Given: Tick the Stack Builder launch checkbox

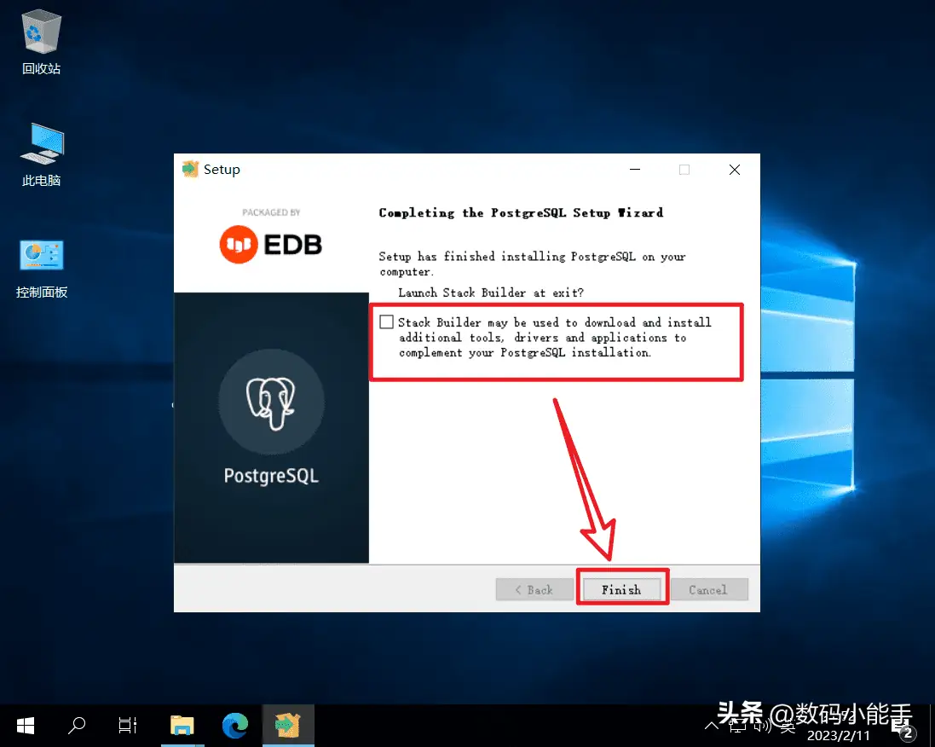Looking at the screenshot, I should (x=386, y=322).
